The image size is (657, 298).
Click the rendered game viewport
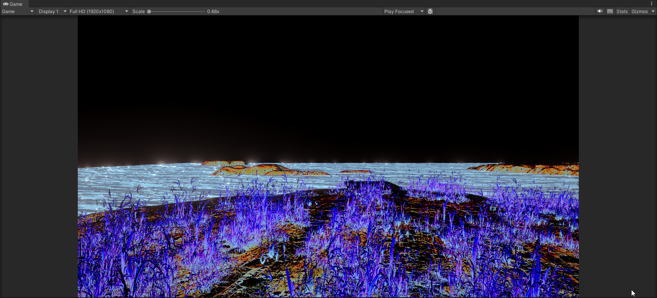tap(328, 156)
